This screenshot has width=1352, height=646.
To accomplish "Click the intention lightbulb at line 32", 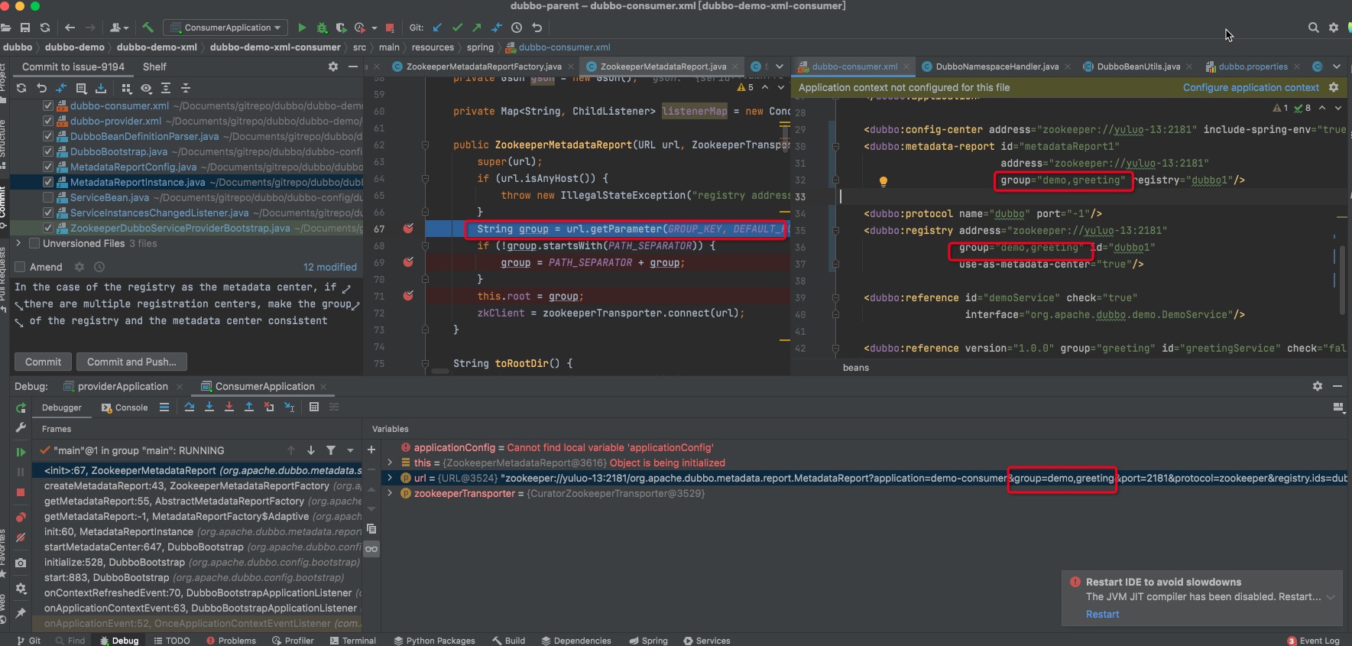I will pyautogui.click(x=883, y=181).
